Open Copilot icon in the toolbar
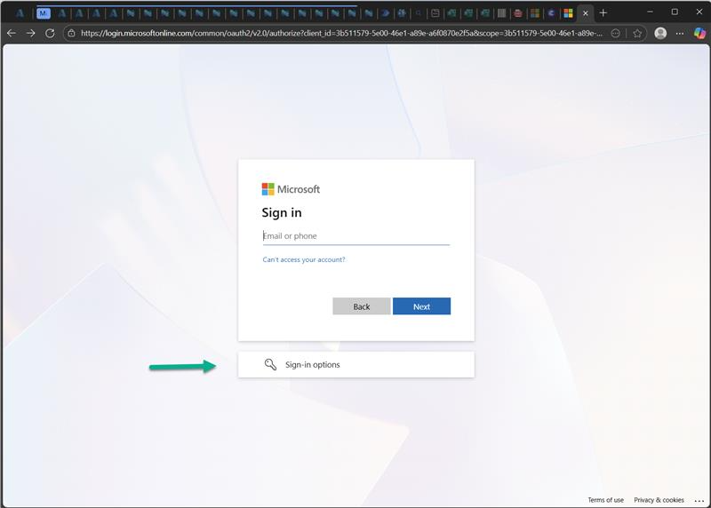711x508 pixels. (x=699, y=33)
